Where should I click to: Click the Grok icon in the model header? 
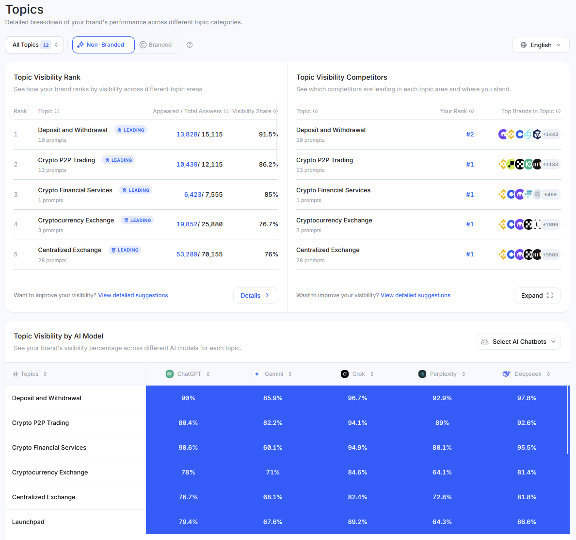point(344,373)
